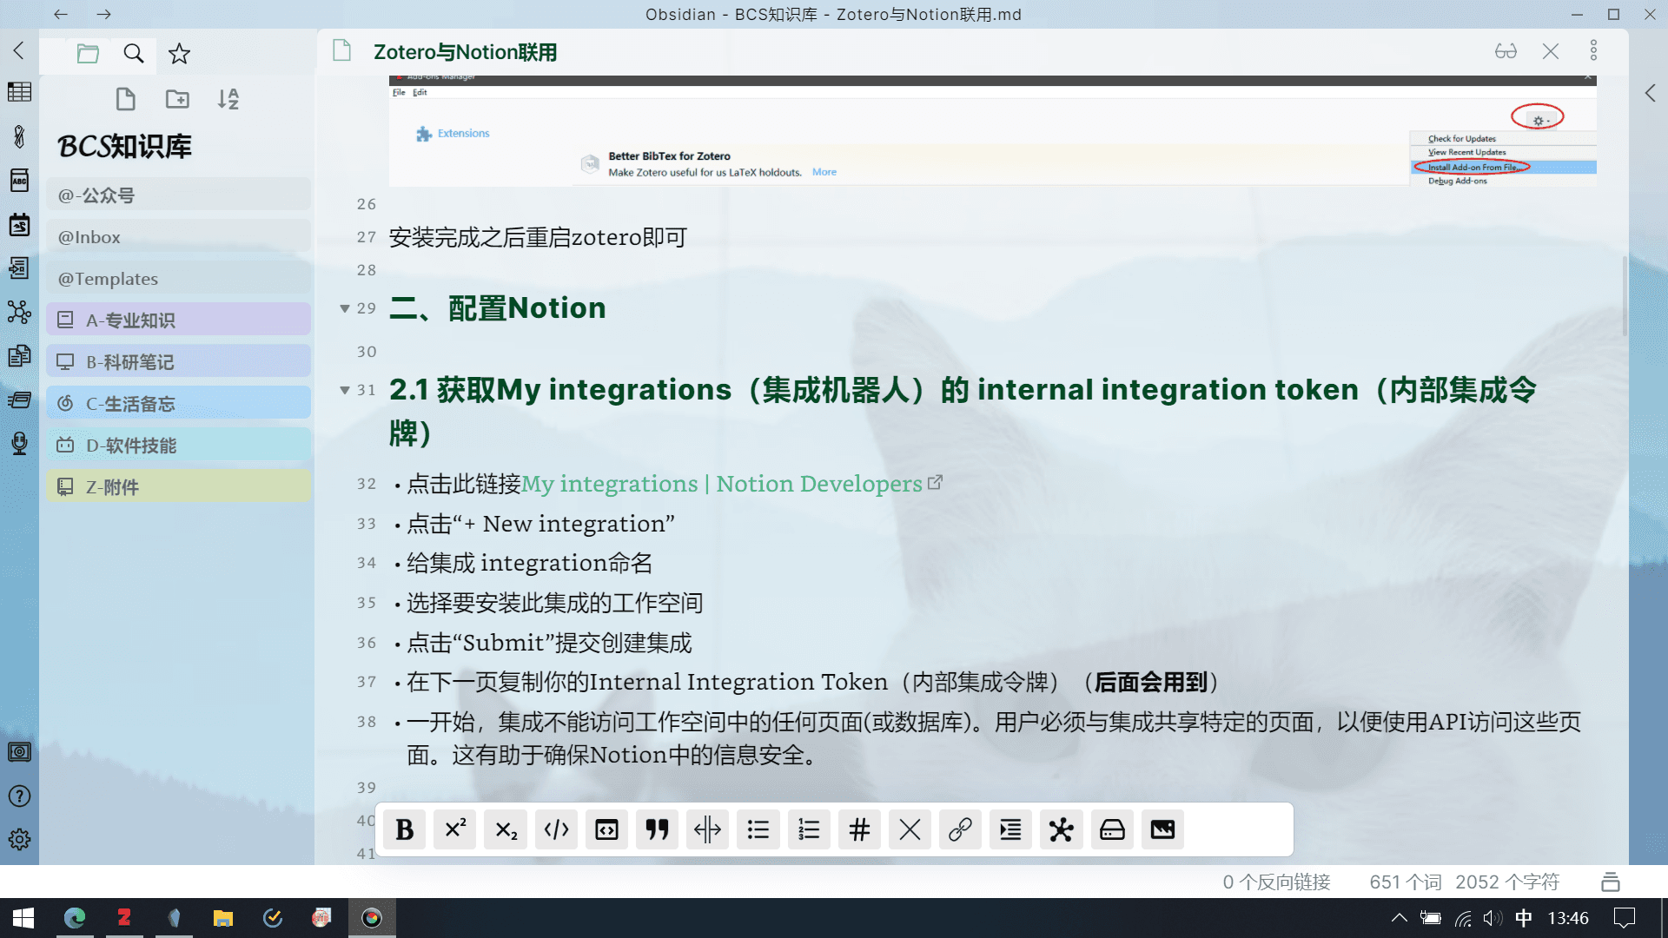The image size is (1668, 938).
Task: Expand the C-生活备忘 folder
Action: [x=179, y=403]
